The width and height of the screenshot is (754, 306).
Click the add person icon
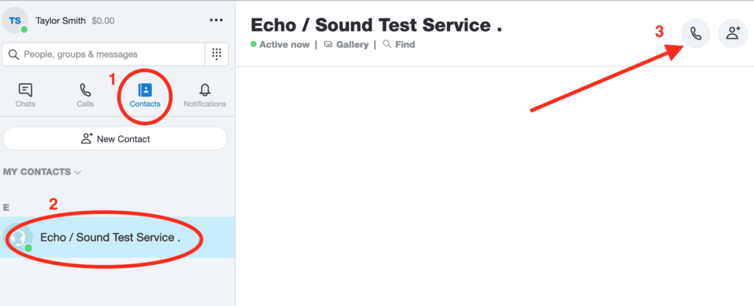click(733, 34)
